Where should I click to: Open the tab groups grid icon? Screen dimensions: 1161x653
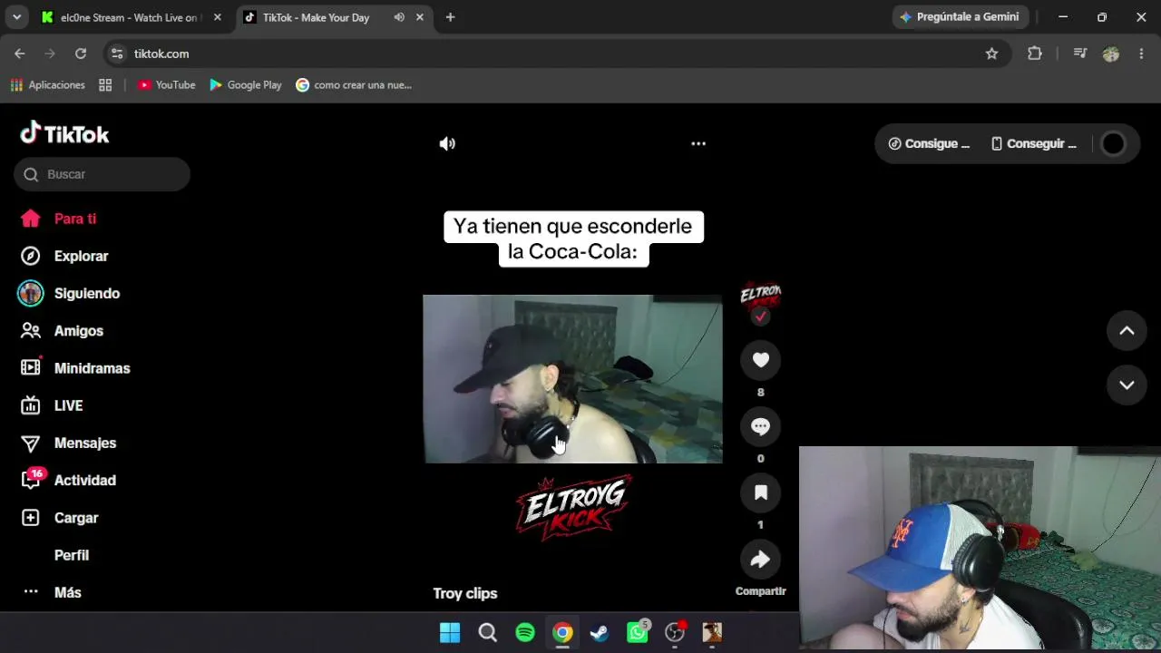(105, 84)
